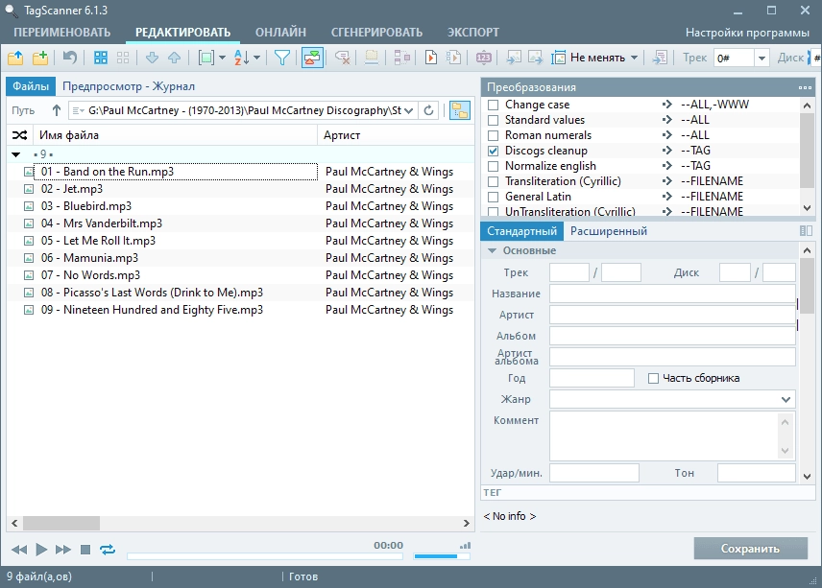
Task: Tick the Часть сборника checkbox
Action: 653,378
